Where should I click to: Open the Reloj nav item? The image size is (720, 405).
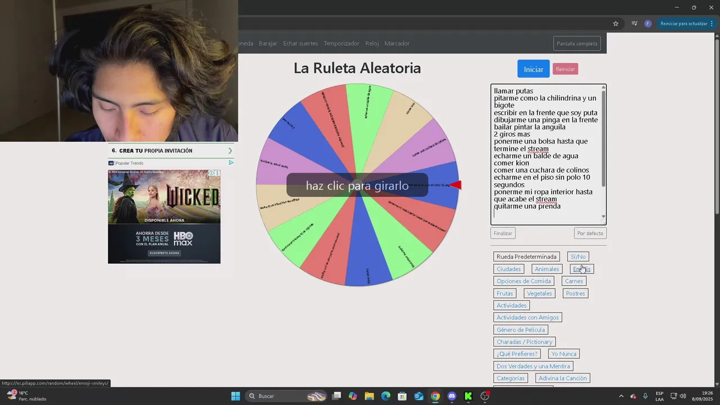click(x=372, y=43)
